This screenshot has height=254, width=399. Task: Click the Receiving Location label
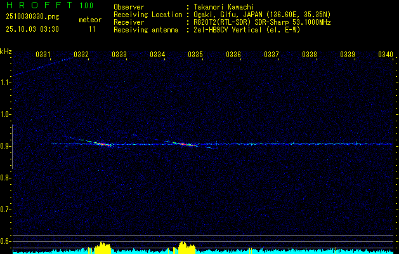(x=148, y=15)
